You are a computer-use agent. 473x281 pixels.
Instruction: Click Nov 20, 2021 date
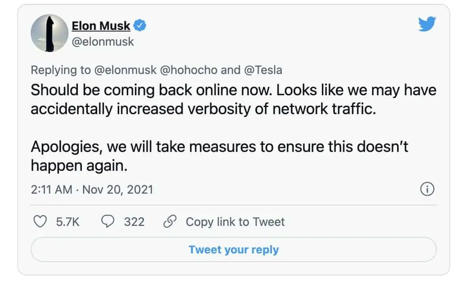(117, 190)
